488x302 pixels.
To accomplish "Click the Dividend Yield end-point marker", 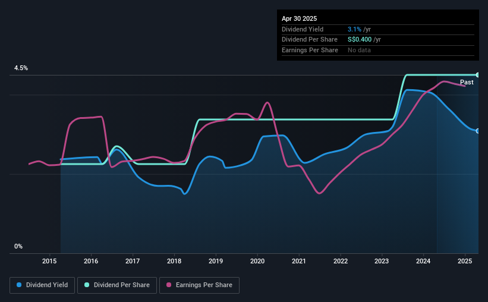I will 478,131.
